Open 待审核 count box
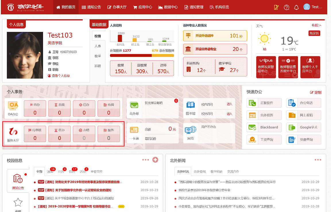The width and height of the screenshot is (331, 212). point(35,134)
